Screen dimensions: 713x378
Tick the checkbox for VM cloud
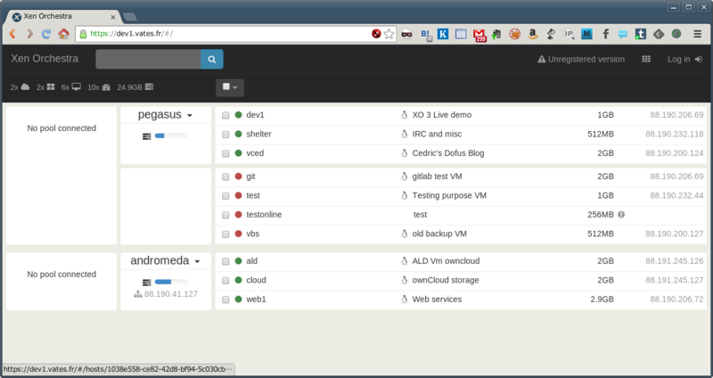tap(225, 281)
